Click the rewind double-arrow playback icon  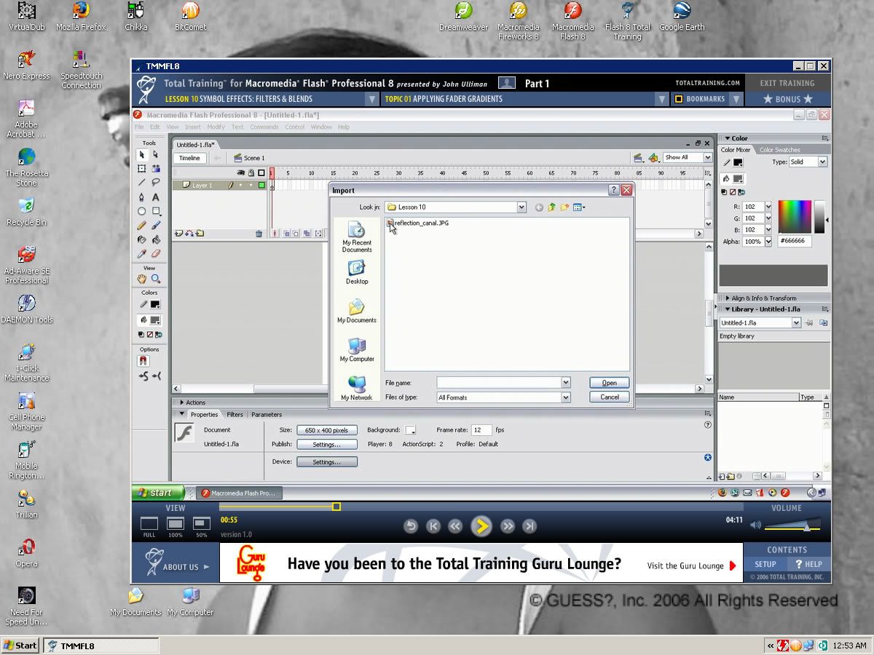click(x=456, y=526)
